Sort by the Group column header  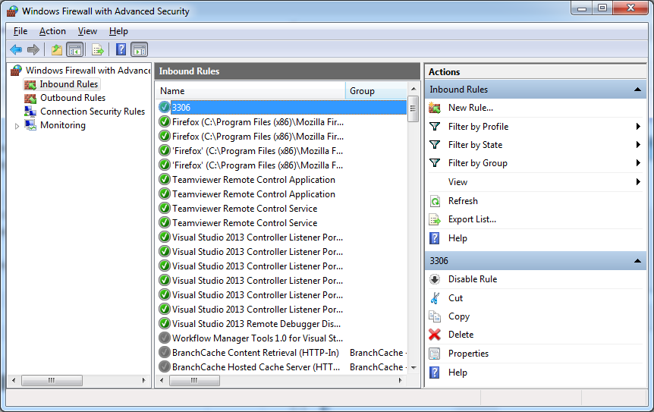pos(376,91)
